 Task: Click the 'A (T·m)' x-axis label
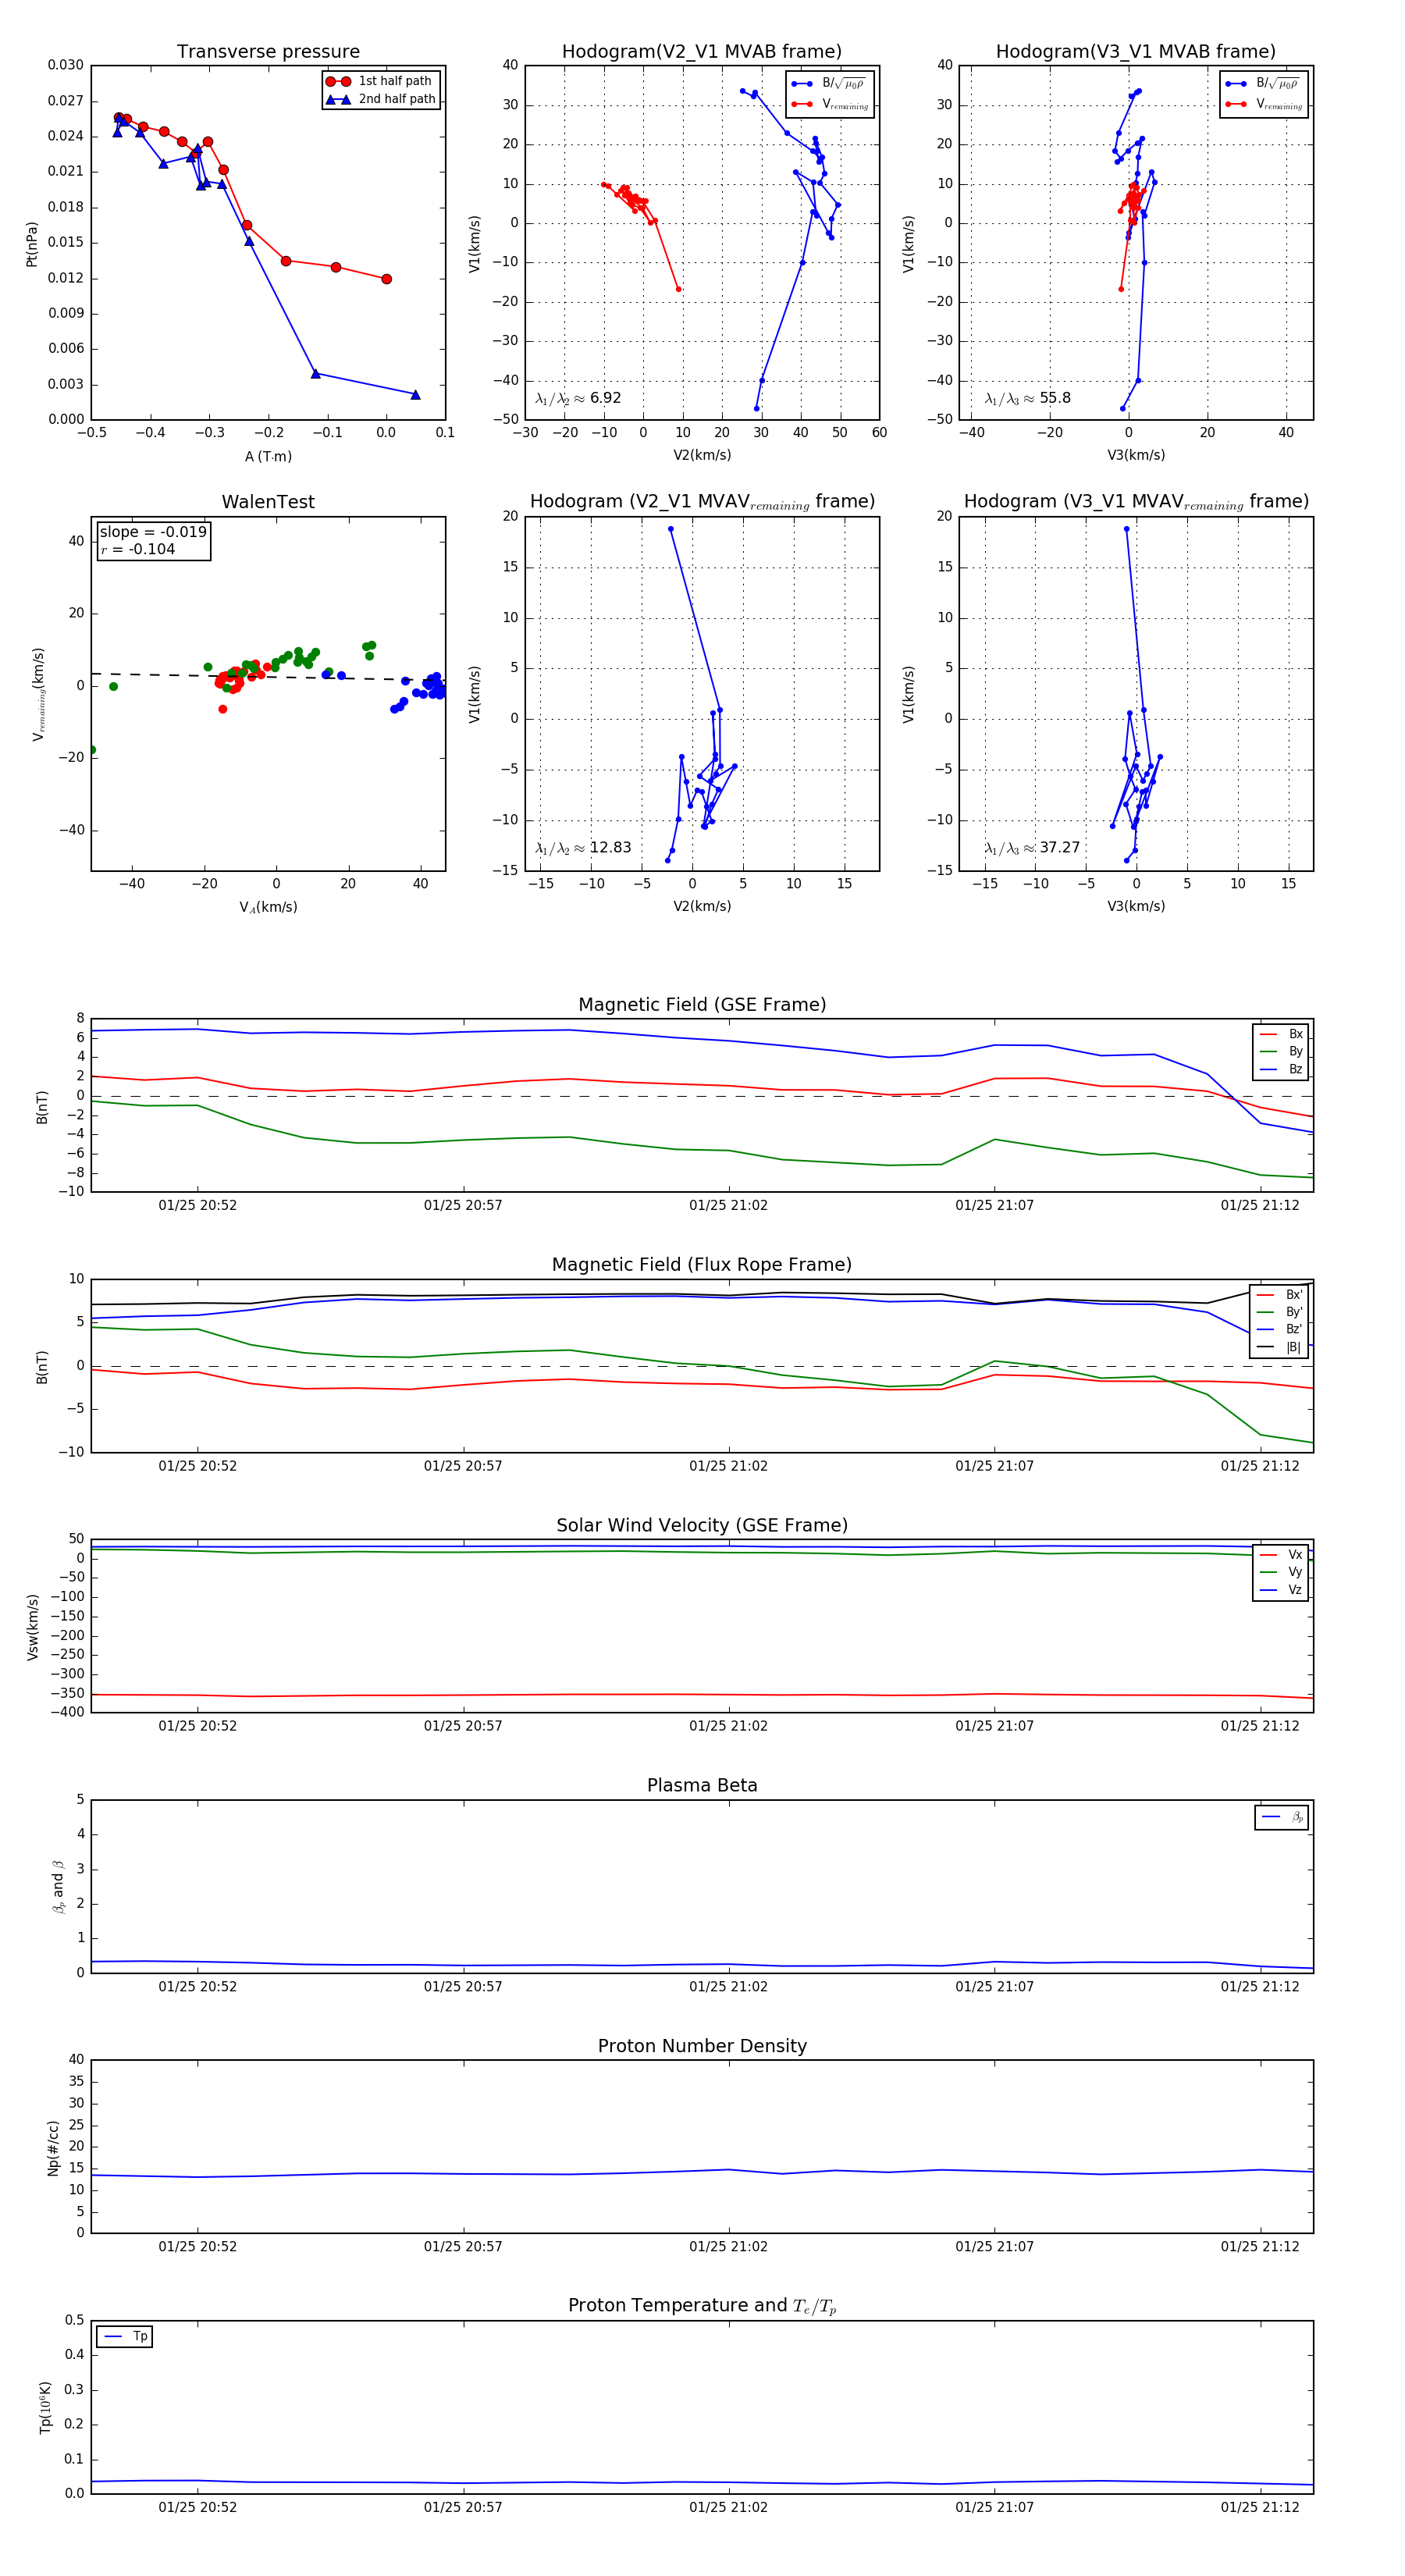click(268, 456)
